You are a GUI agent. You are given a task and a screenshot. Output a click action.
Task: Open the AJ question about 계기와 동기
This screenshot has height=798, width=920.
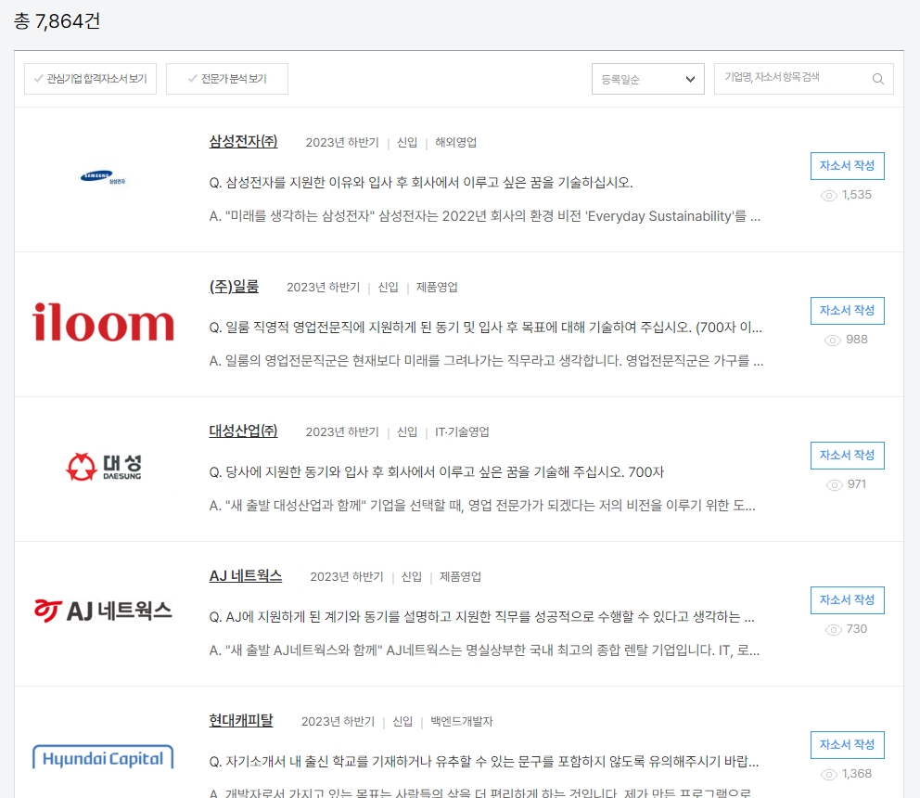pos(481,616)
